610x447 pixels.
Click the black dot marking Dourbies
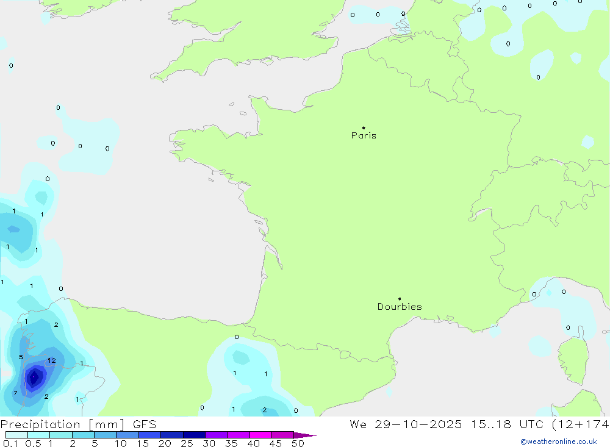point(400,299)
